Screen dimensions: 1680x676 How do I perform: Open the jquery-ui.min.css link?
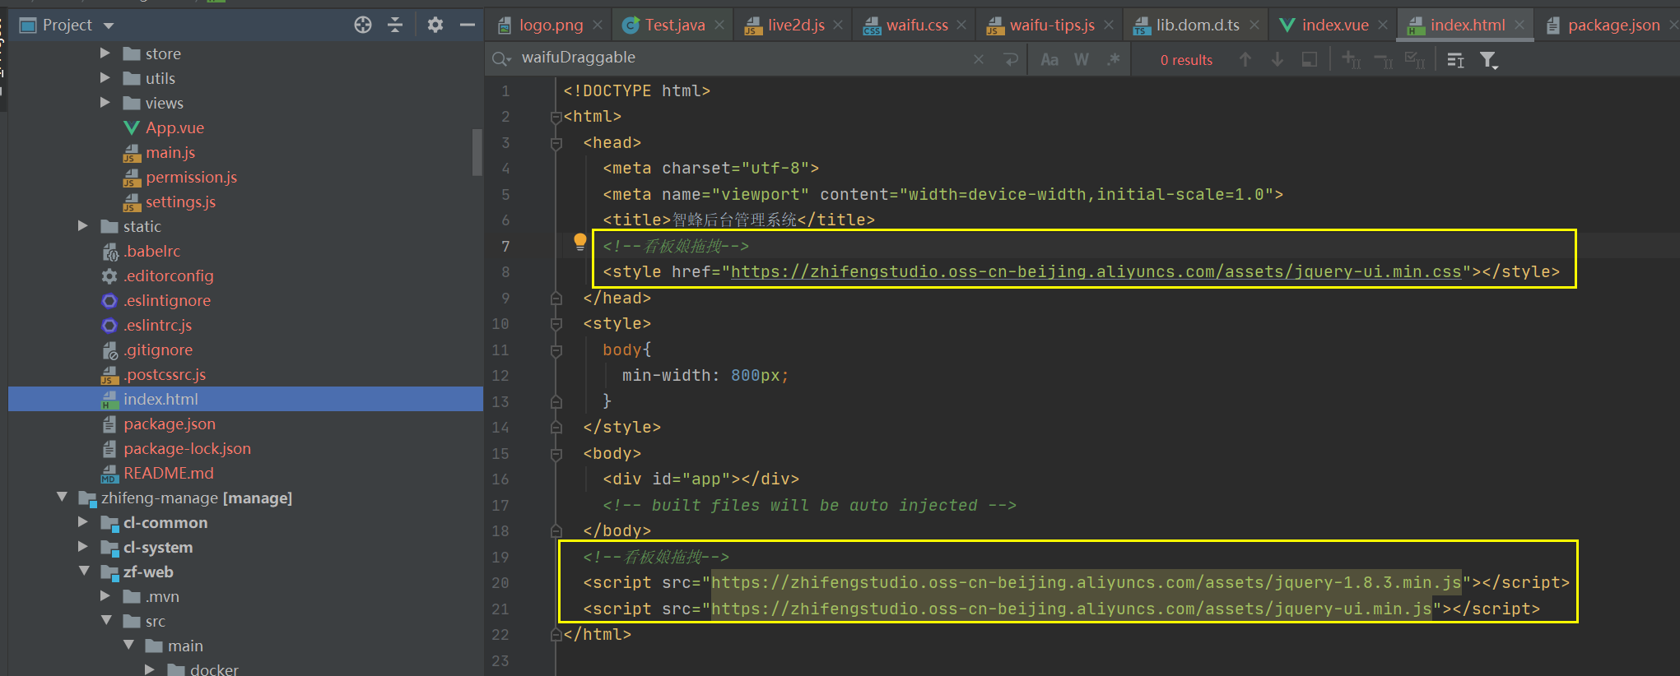(x=1096, y=271)
